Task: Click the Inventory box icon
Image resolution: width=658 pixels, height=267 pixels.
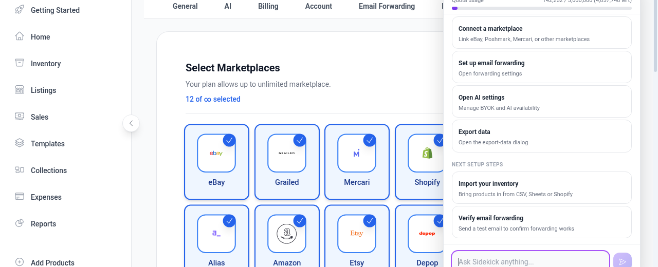Action: point(20,63)
